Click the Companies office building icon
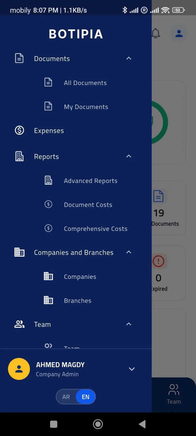Viewport: 196px width, 436px height. click(48, 276)
